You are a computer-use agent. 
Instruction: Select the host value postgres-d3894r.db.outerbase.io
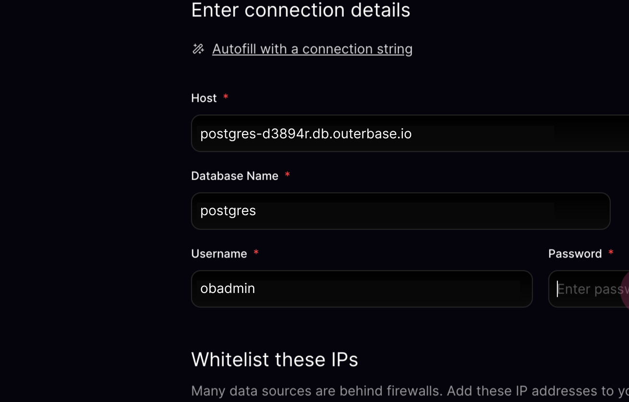click(x=305, y=134)
